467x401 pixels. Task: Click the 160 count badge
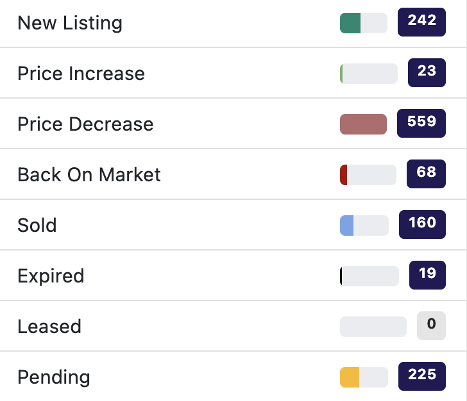pos(422,225)
